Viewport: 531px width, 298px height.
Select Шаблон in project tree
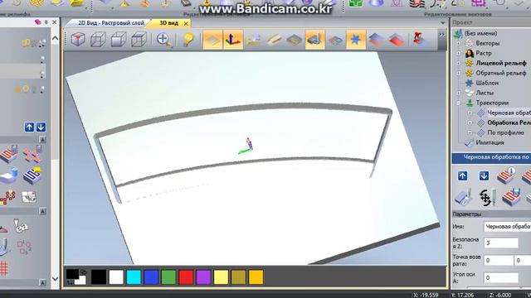coord(487,83)
